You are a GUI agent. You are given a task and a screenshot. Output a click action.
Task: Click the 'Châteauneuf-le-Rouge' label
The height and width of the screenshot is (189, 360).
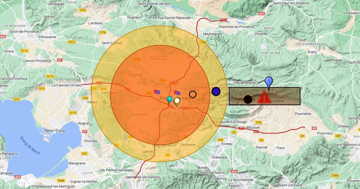pyautogui.click(x=229, y=122)
